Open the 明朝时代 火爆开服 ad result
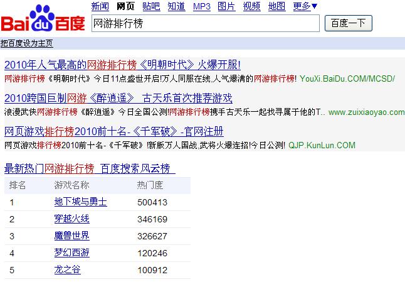This screenshot has width=405, height=282. pyautogui.click(x=122, y=65)
